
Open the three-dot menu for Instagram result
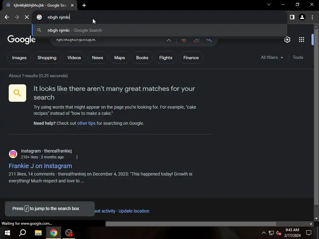(x=77, y=157)
